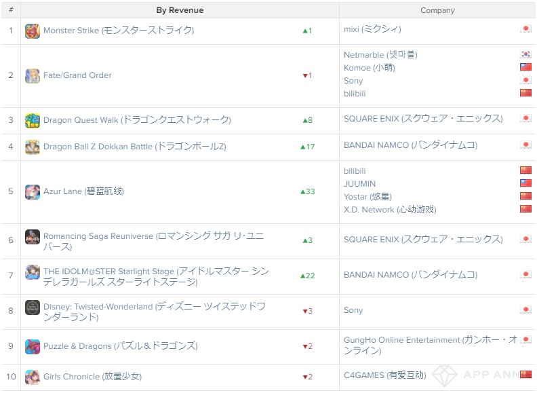Click the Romancing Saga Reuniverse app icon
The width and height of the screenshot is (537, 393).
32,237
